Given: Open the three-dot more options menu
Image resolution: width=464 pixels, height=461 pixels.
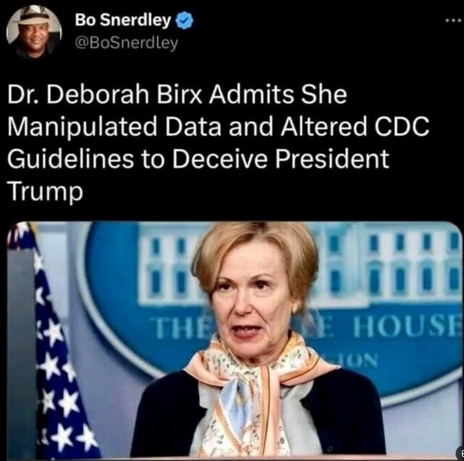Looking at the screenshot, I should (x=454, y=20).
